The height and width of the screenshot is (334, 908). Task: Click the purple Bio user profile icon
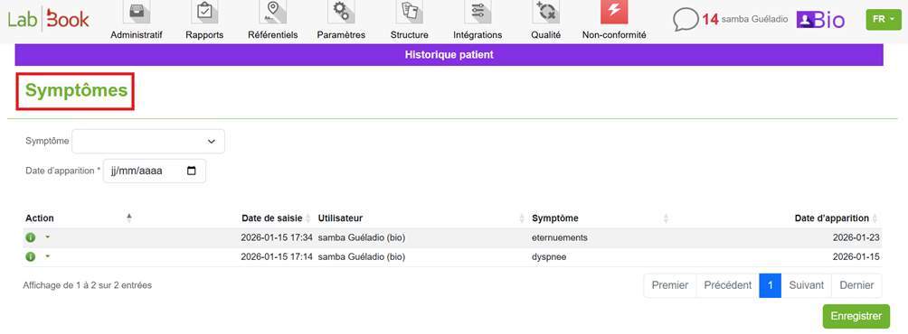coord(820,20)
